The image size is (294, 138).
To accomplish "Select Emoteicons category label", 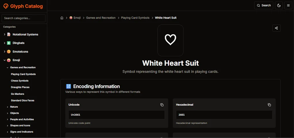I will click(x=20, y=51).
